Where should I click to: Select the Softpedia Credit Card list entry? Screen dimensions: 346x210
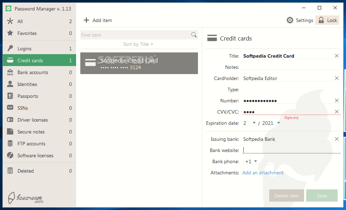(x=139, y=63)
